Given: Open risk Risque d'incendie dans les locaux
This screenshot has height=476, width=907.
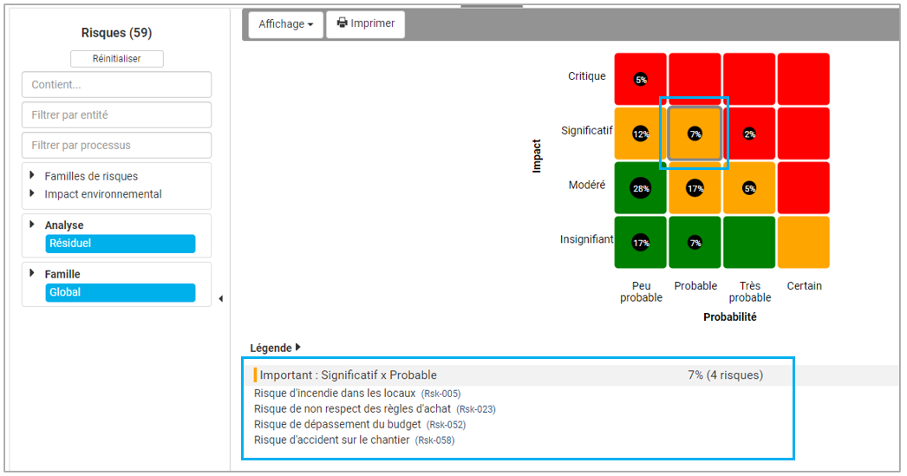Looking at the screenshot, I should coord(335,394).
